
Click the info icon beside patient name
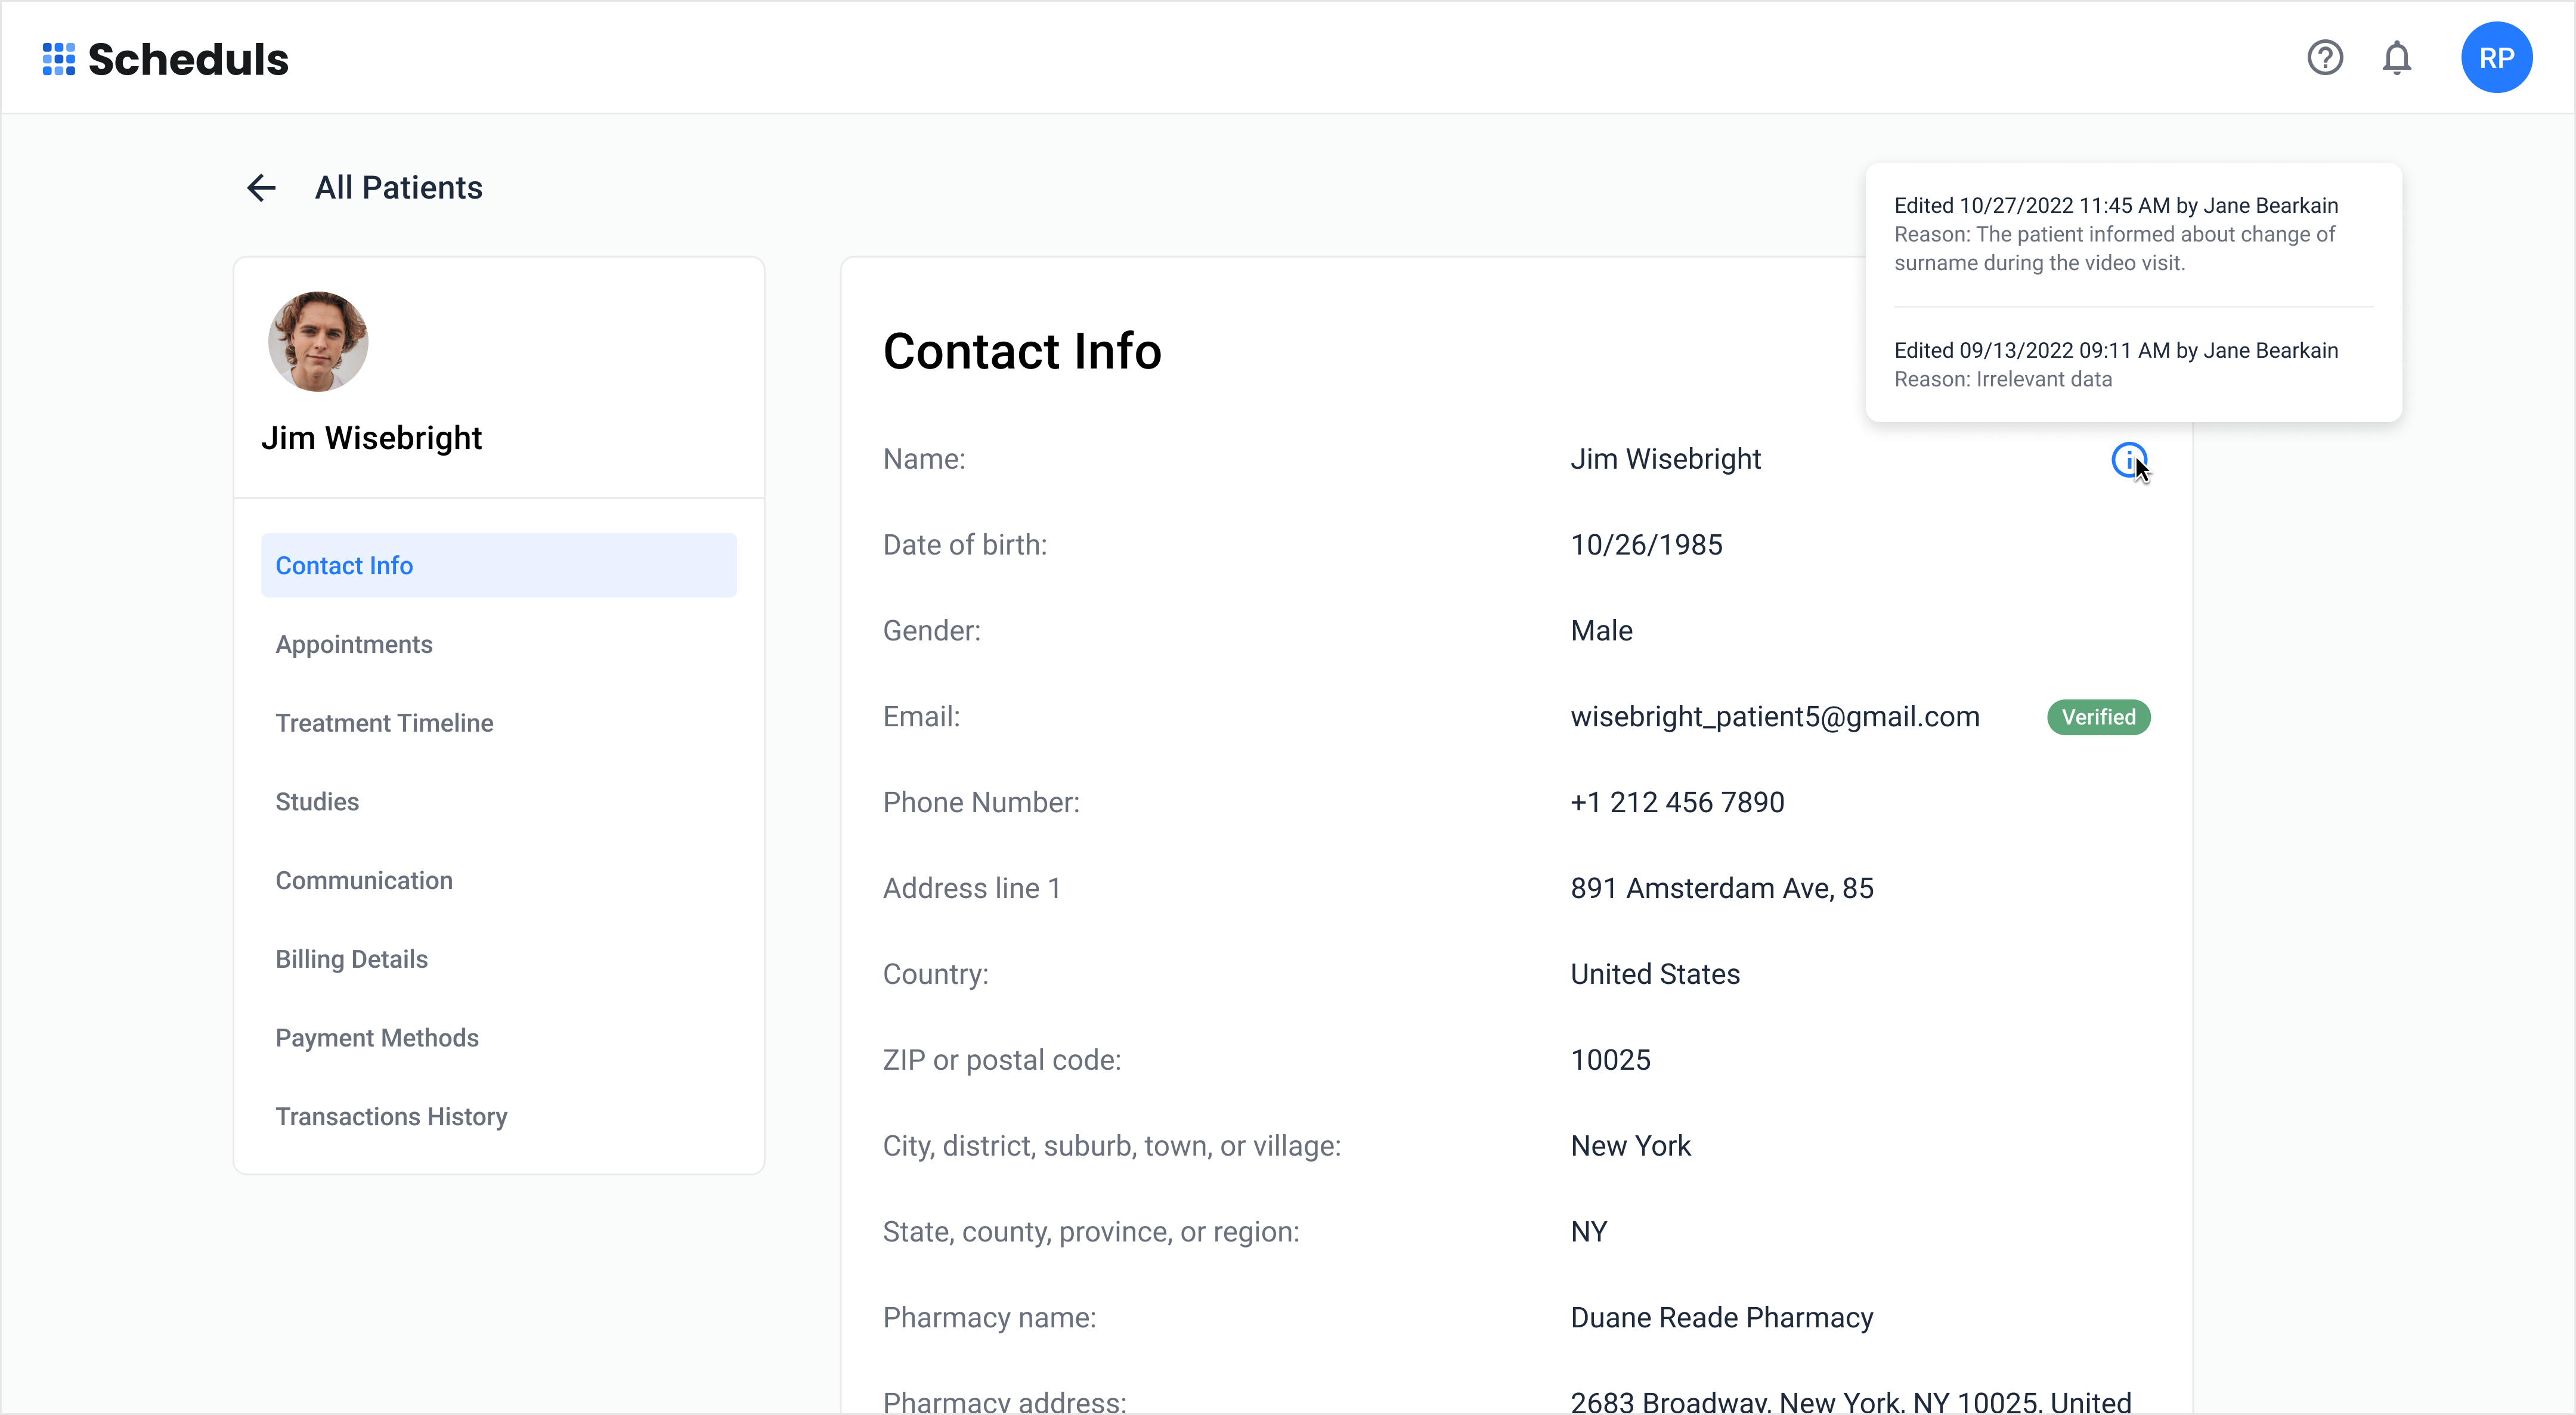2128,460
